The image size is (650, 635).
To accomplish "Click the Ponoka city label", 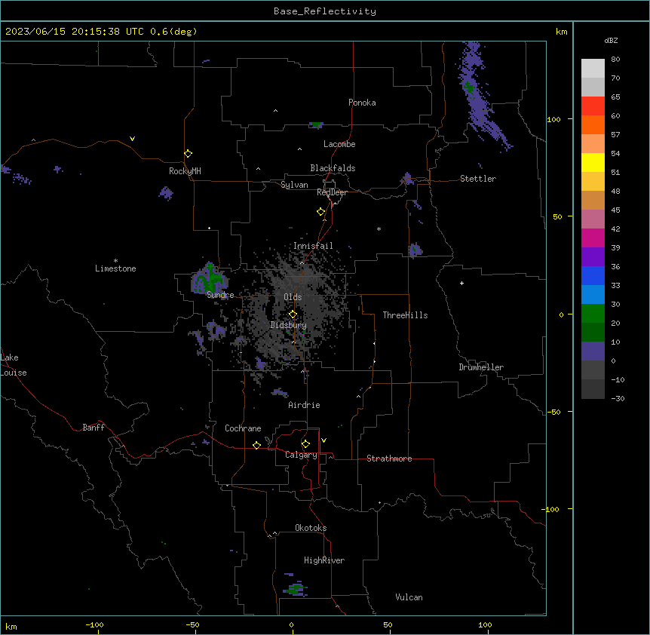I will pos(362,103).
